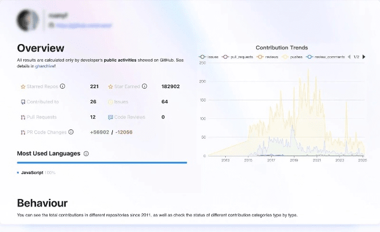This screenshot has width=380, height=232.
Task: Click the info icon beside Most Used Languages
Action: (86, 154)
